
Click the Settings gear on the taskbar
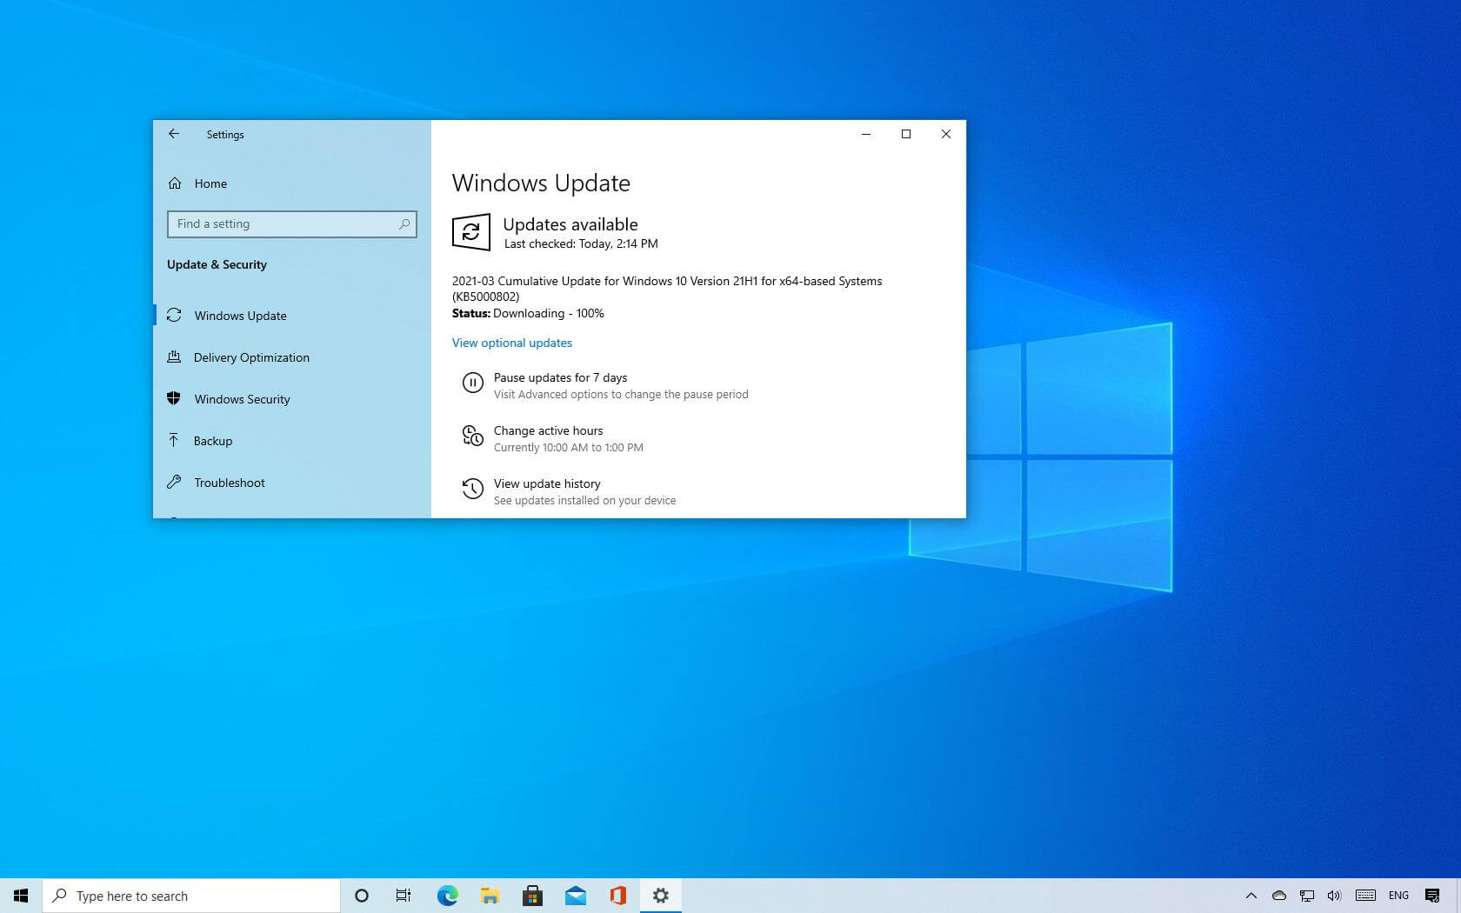click(x=661, y=896)
